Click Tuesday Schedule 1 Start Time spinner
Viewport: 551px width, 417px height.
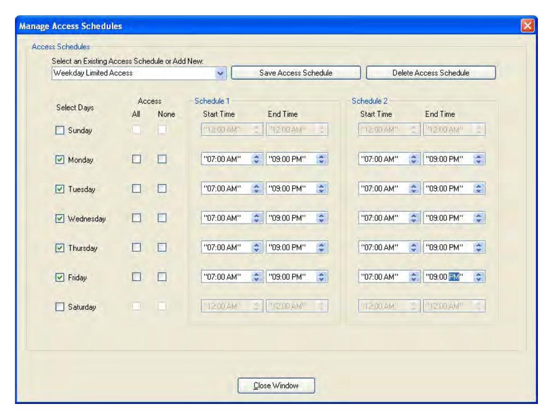[x=256, y=189]
